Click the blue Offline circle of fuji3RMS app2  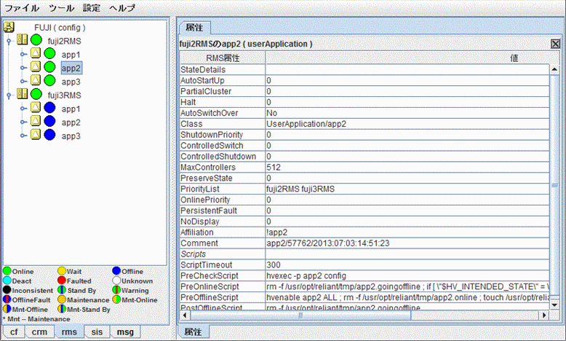point(49,121)
